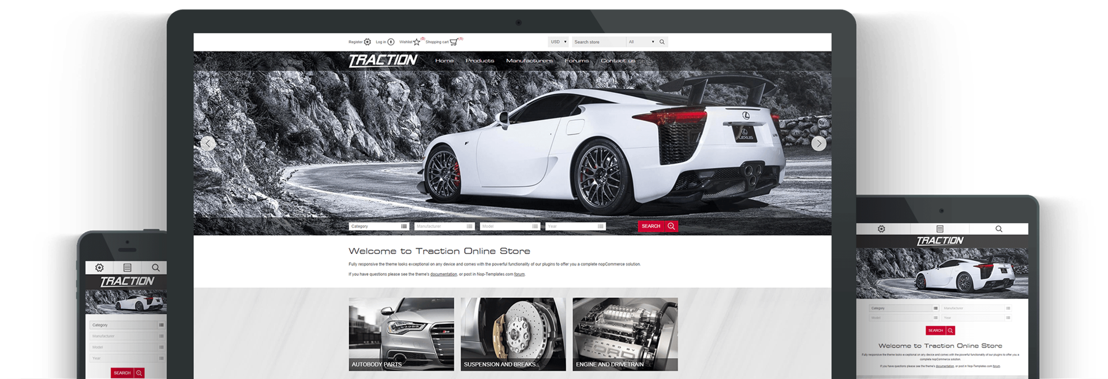Open Model dropdown on the phone
The width and height of the screenshot is (1108, 379).
[x=127, y=347]
